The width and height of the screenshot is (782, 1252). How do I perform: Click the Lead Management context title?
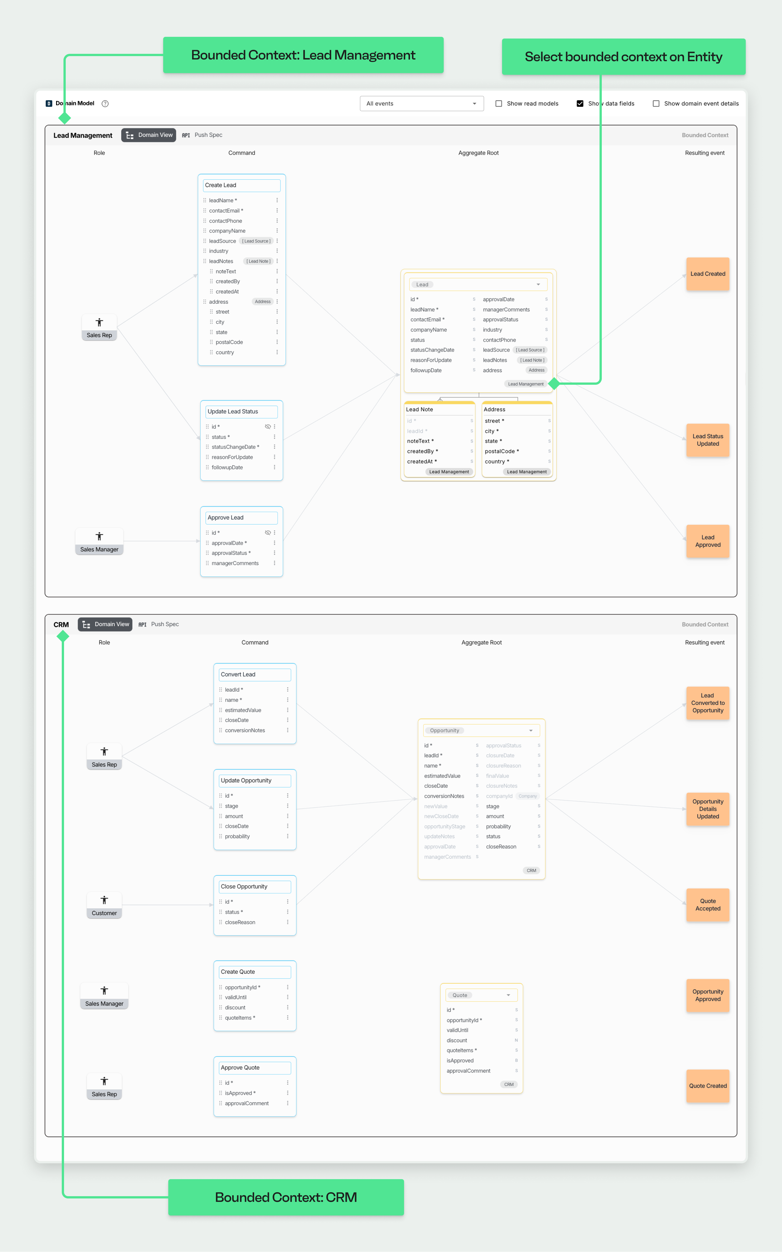83,135
